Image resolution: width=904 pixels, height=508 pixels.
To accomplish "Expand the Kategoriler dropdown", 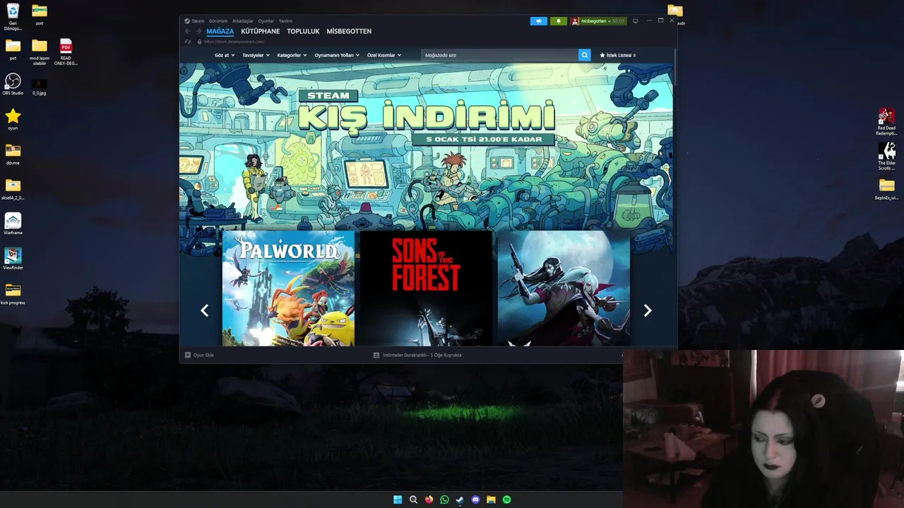I will click(x=292, y=55).
